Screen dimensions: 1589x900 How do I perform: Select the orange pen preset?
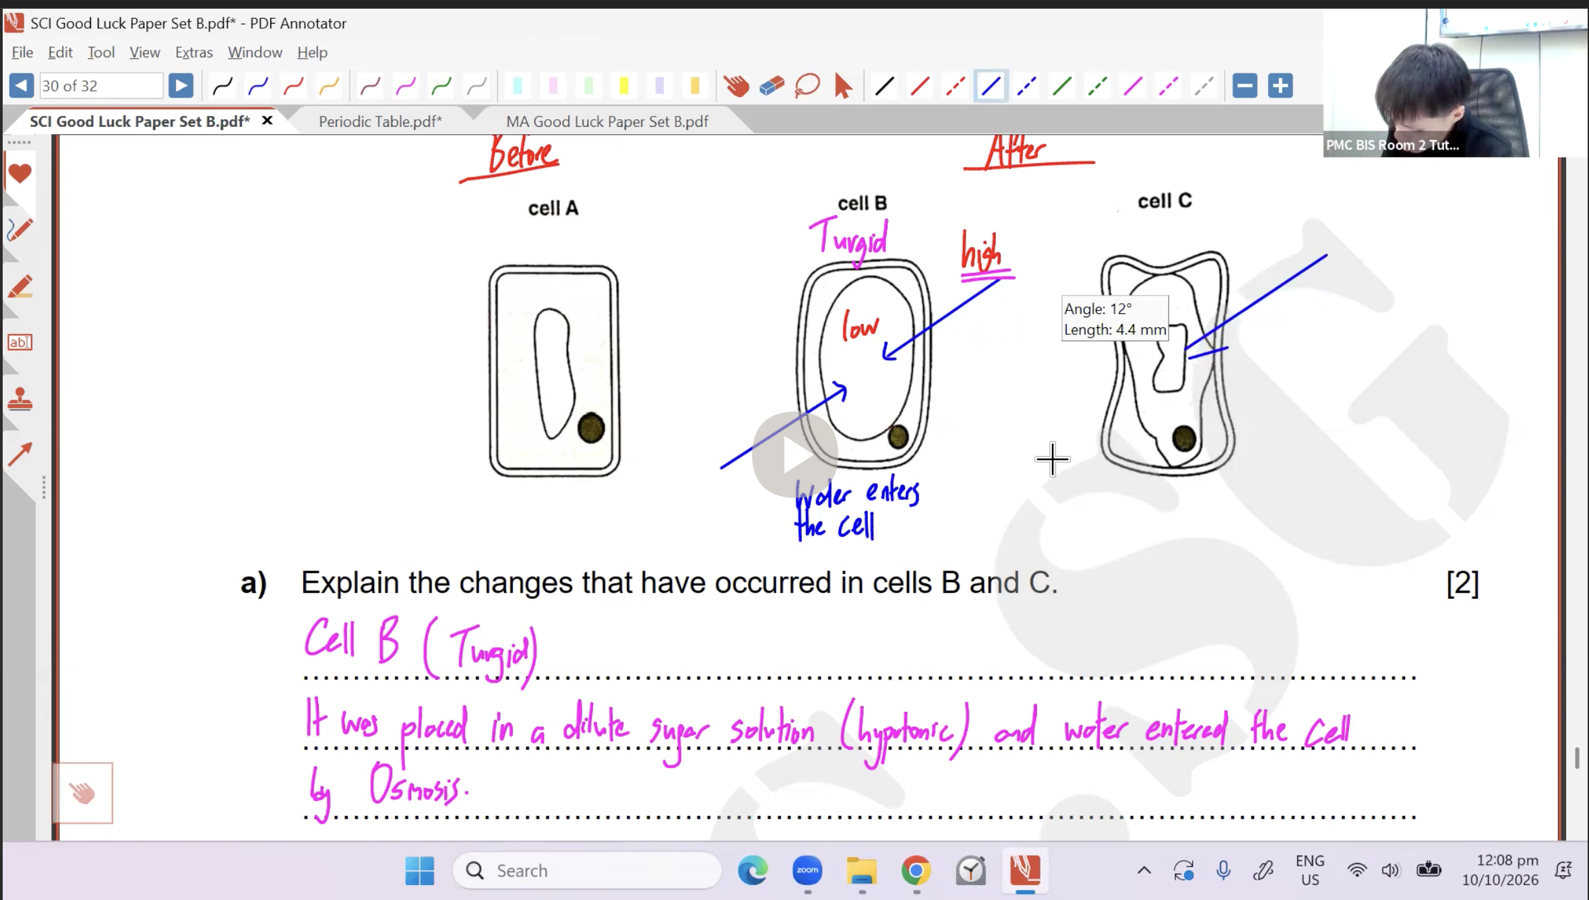coord(329,86)
